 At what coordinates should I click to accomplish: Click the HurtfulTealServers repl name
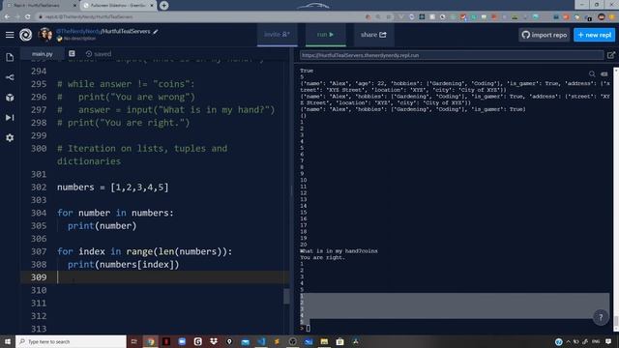pos(127,32)
